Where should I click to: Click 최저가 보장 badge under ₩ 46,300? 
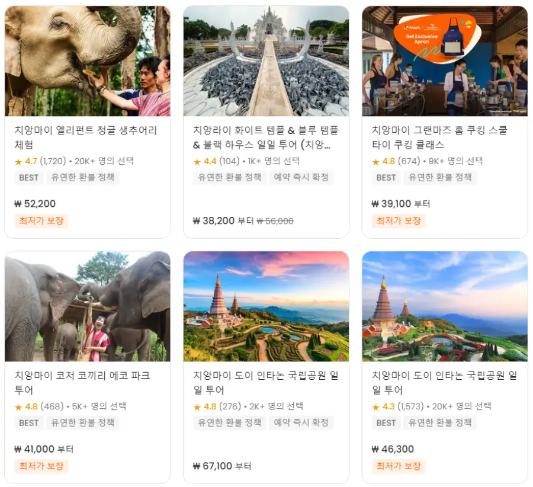click(x=399, y=466)
